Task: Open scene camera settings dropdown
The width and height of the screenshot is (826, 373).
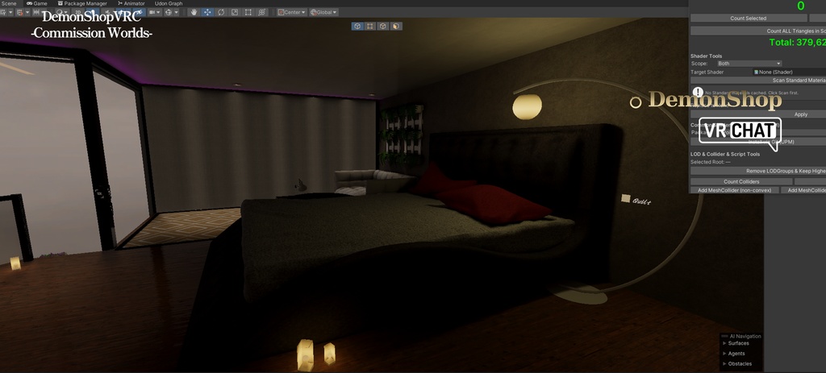Action: point(155,12)
